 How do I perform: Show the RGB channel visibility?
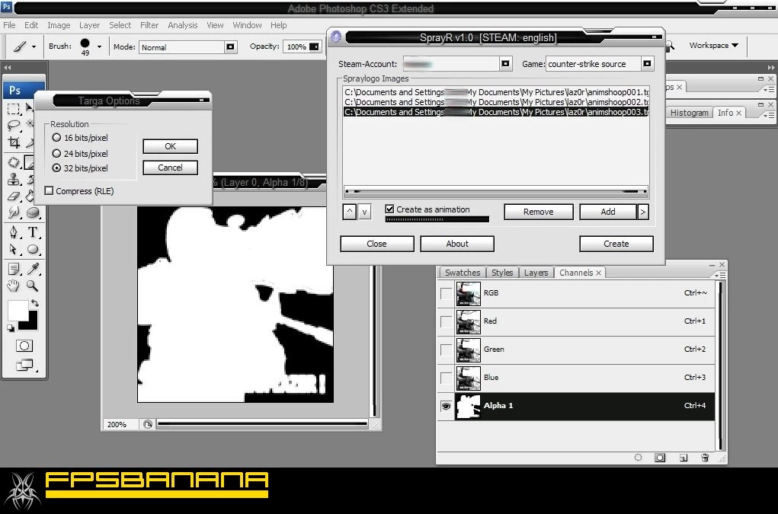coord(446,293)
